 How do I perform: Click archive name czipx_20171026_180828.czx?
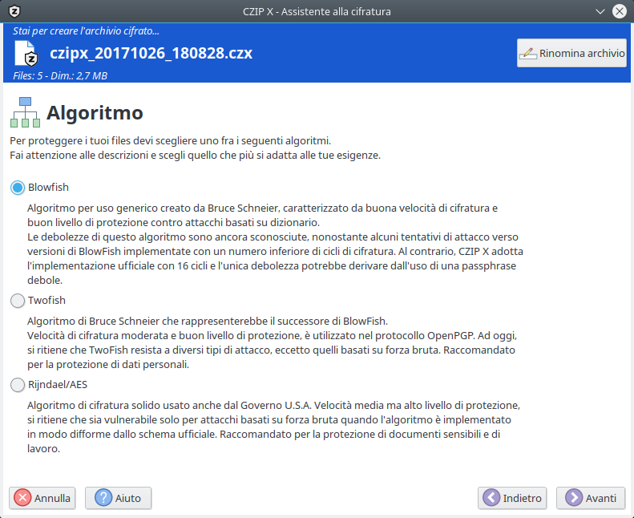(x=151, y=53)
